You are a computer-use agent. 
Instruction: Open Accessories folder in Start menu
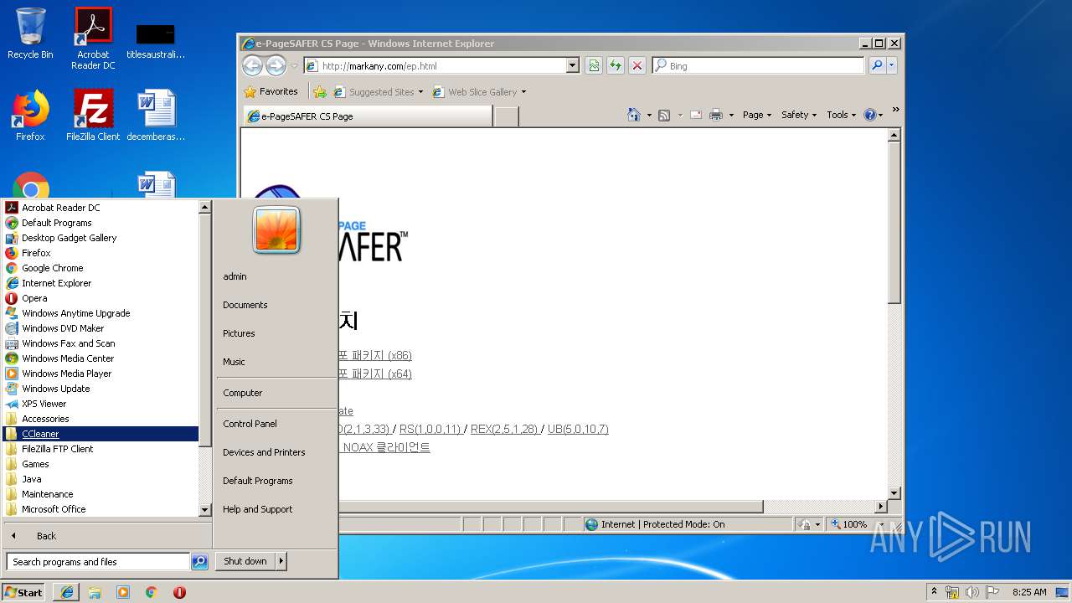coord(100,419)
